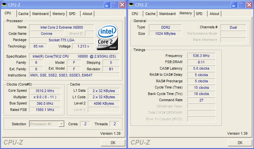Minimize the left CPU-Z window
The height and width of the screenshot is (149, 254).
[107, 5]
